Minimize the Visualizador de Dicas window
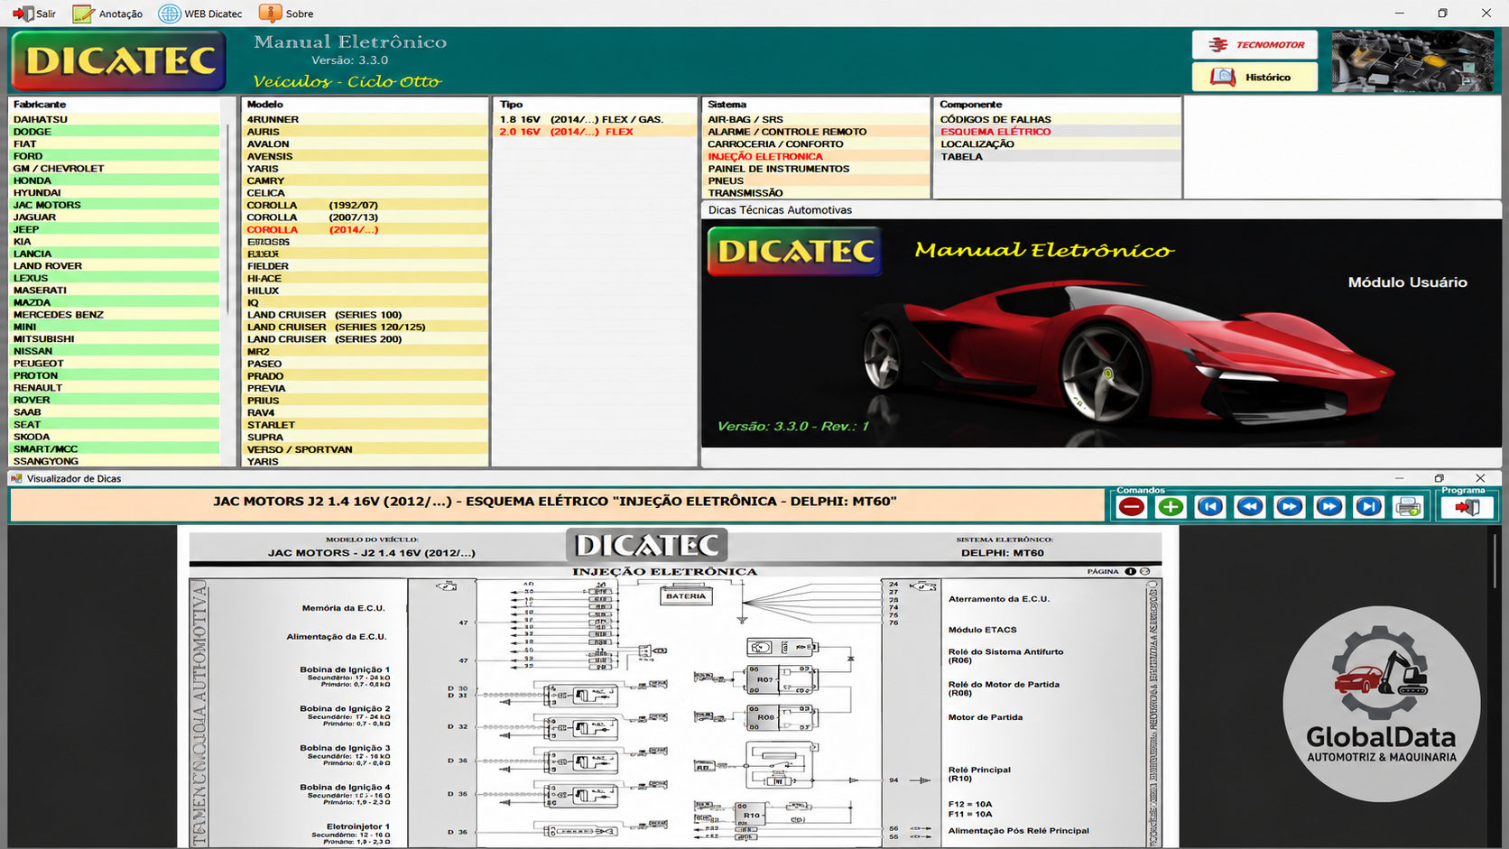 (x=1400, y=478)
